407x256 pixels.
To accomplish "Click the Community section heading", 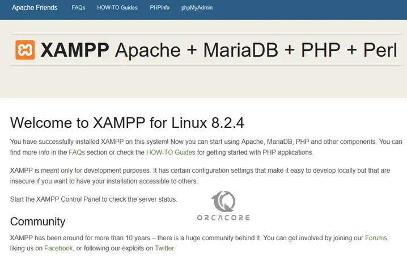I will [37, 221].
